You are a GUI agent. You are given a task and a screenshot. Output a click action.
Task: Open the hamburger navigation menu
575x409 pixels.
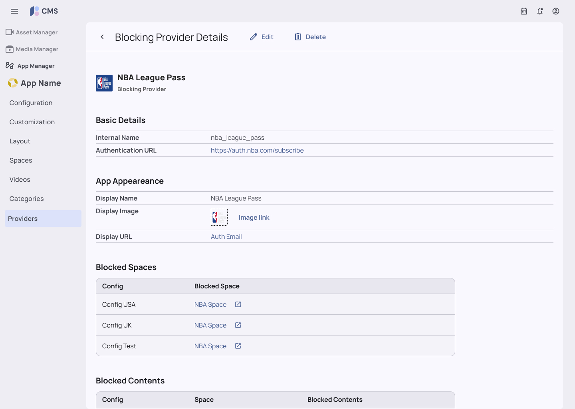coord(14,11)
